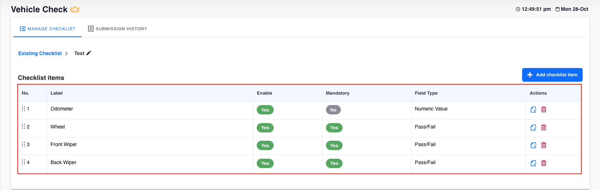Viewport: 600px width, 190px height.
Task: Toggle Wheel Mandatory Yes badge
Action: point(334,128)
